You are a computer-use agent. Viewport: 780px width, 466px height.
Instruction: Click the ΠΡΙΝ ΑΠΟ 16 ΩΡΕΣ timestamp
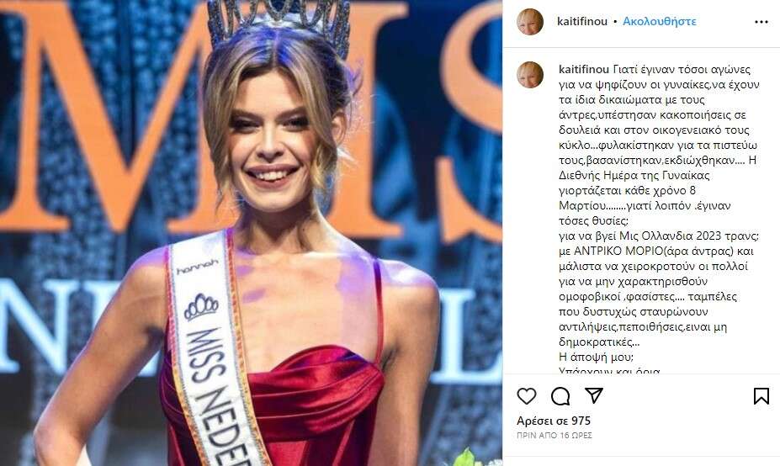coord(554,435)
